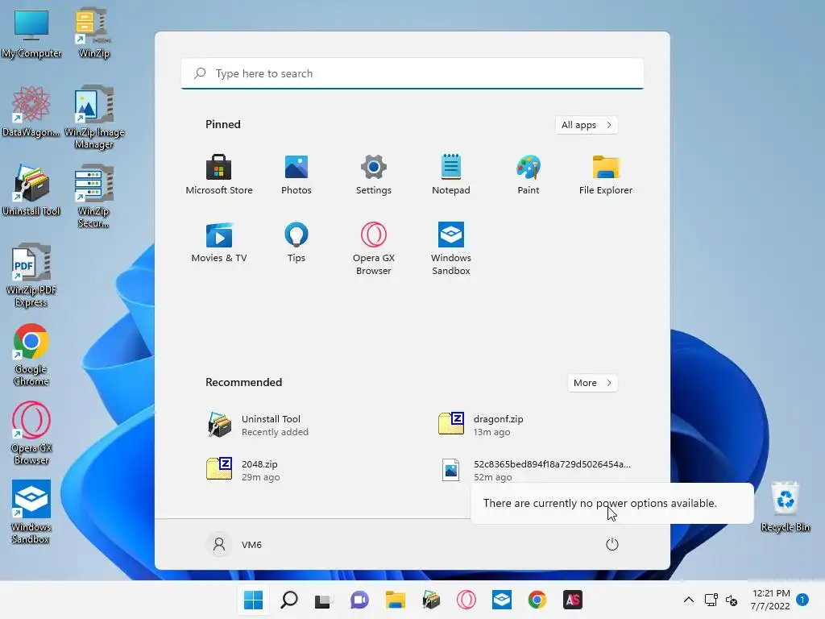The image size is (825, 619).
Task: Select Windows Sandbox desktop shortcut
Action: (x=31, y=512)
